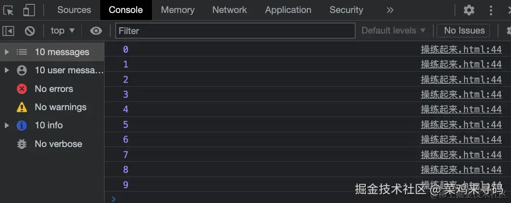This screenshot has height=203, width=511.
Task: Expand the 10 messages group
Action: point(7,52)
